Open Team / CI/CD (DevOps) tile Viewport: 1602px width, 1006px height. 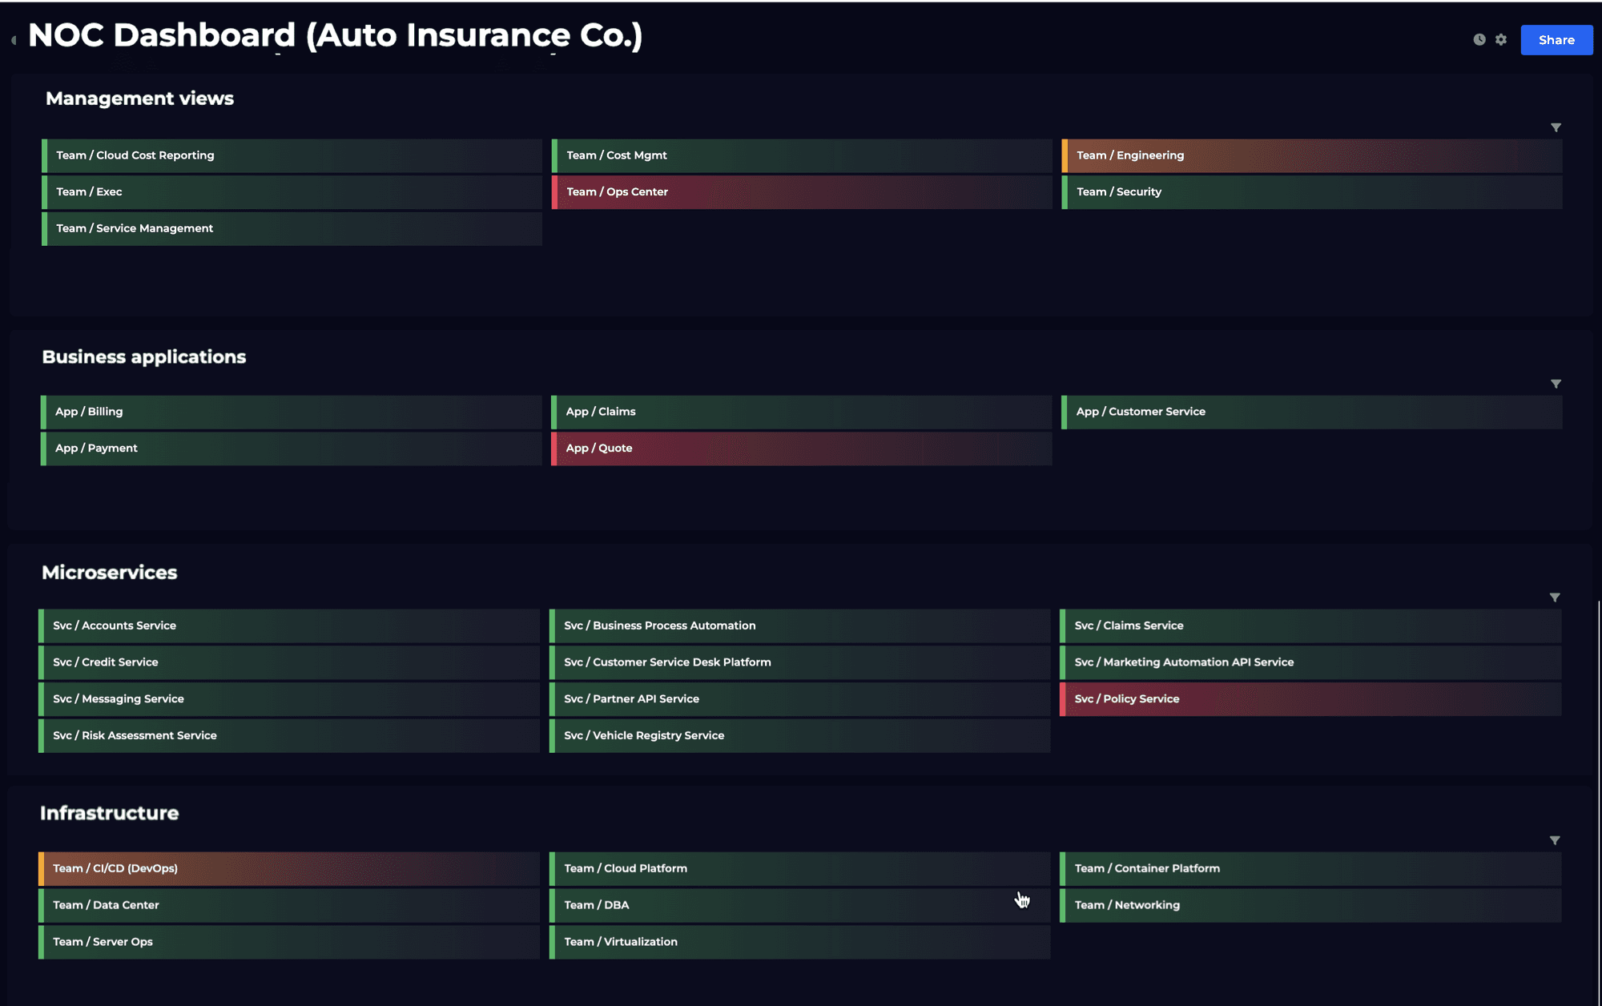(289, 868)
